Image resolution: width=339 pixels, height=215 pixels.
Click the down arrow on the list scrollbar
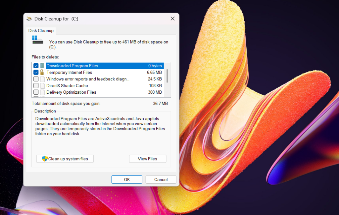168,95
